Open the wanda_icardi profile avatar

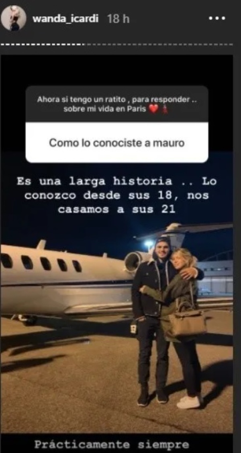13,18
